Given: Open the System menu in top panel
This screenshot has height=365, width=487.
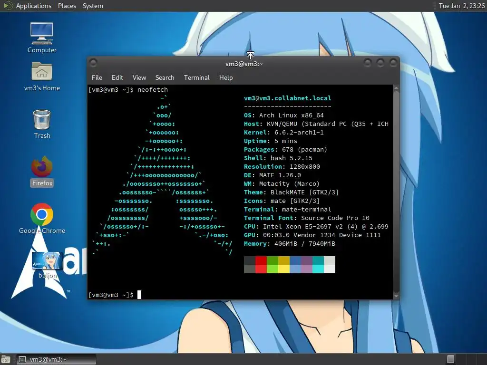Looking at the screenshot, I should pyautogui.click(x=93, y=6).
